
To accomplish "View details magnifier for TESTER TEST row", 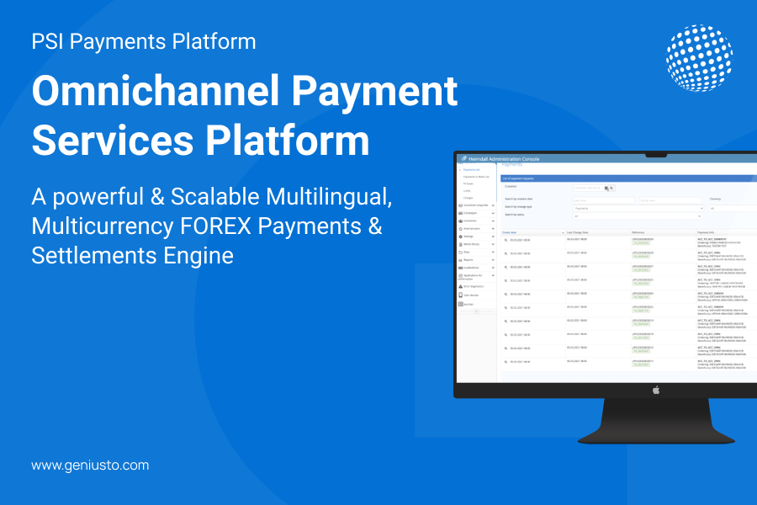I will (x=506, y=240).
